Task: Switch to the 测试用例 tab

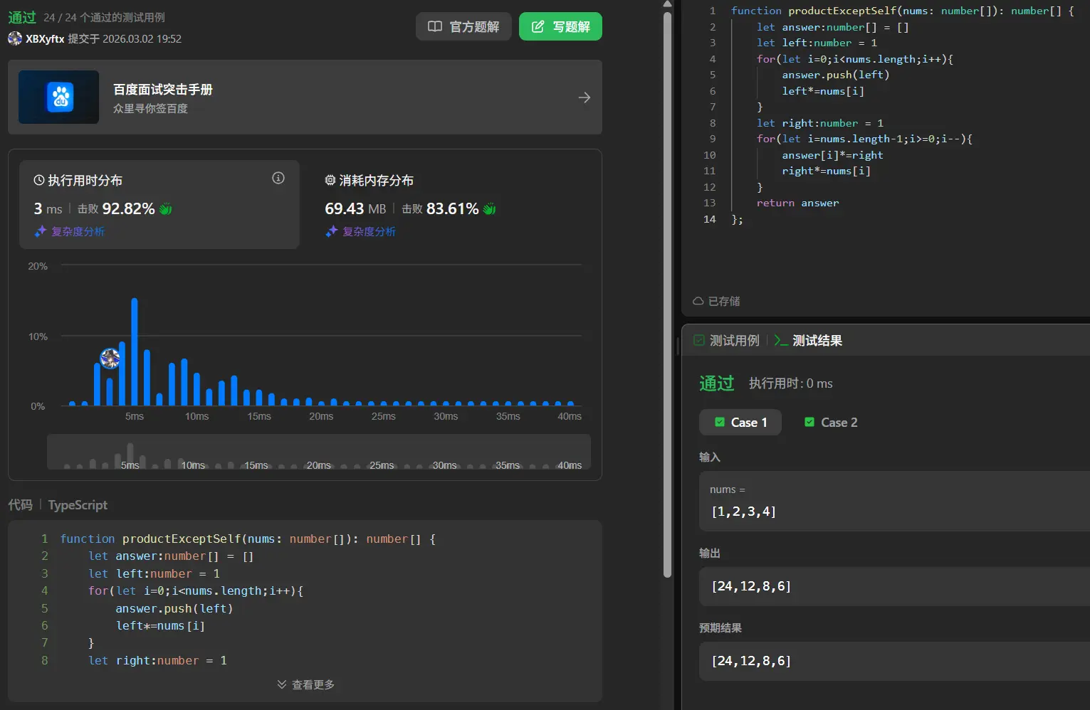Action: (727, 341)
